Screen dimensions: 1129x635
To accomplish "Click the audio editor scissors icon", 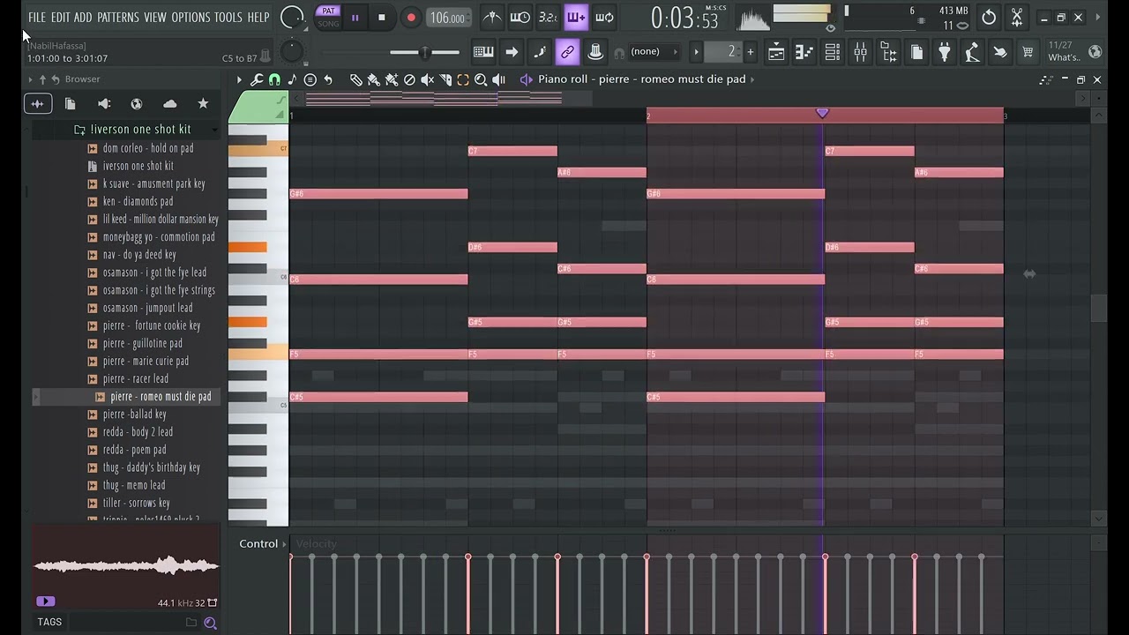I will (1017, 17).
